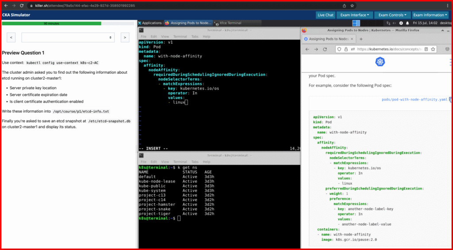The width and height of the screenshot is (453, 250).
Task: Open Help menu in top terminal
Action: tap(206, 37)
